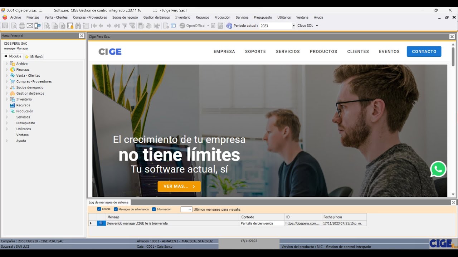Open search with the binoculars icon
The image size is (458, 257).
pos(78,26)
